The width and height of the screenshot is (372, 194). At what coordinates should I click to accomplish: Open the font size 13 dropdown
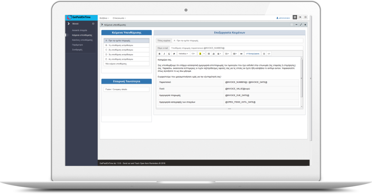[193, 53]
